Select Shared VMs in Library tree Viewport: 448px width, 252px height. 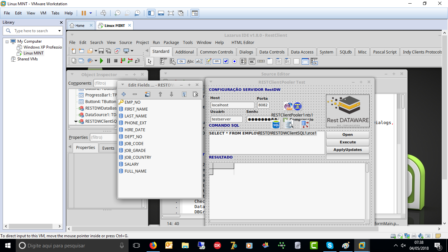pos(27,59)
